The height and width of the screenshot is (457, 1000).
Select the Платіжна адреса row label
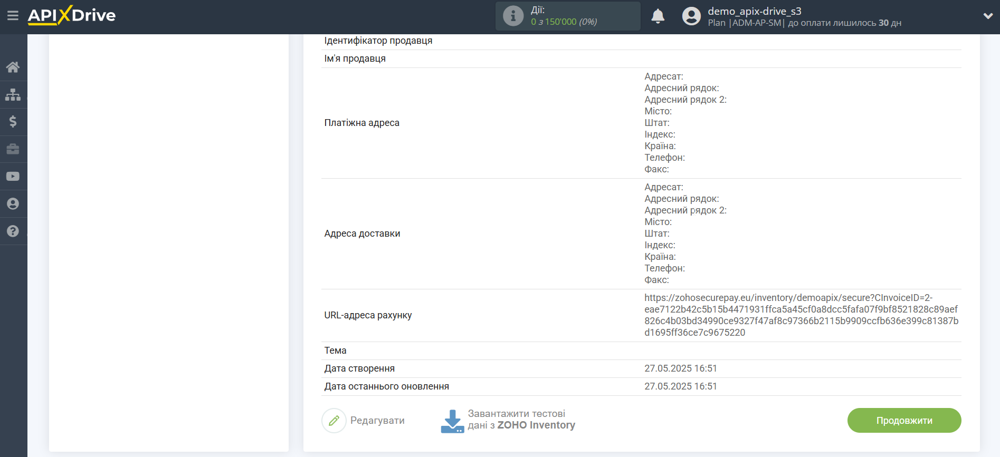362,123
